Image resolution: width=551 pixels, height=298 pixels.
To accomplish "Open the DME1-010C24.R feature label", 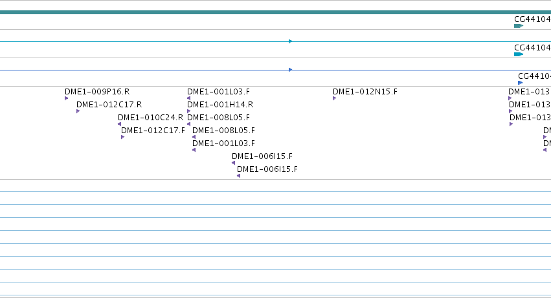I will click(x=150, y=118).
